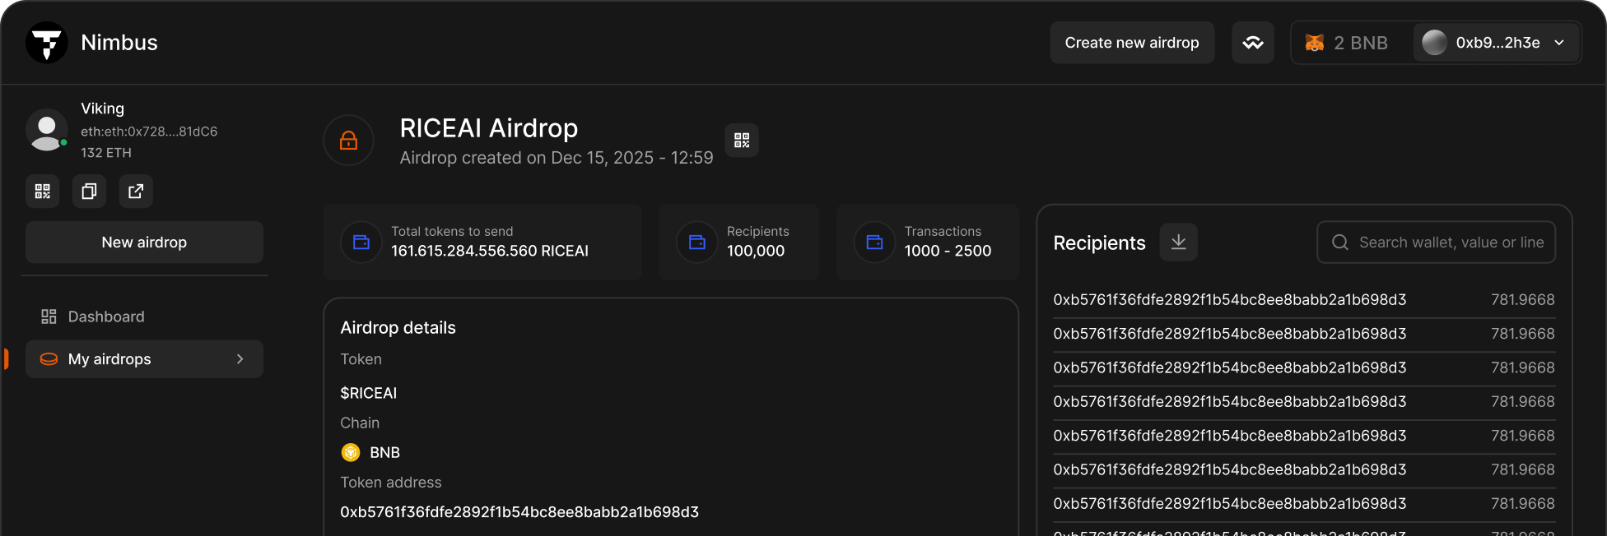1607x536 pixels.
Task: Click the eth:eth:0x728....81dC6 address text
Action: tap(149, 132)
